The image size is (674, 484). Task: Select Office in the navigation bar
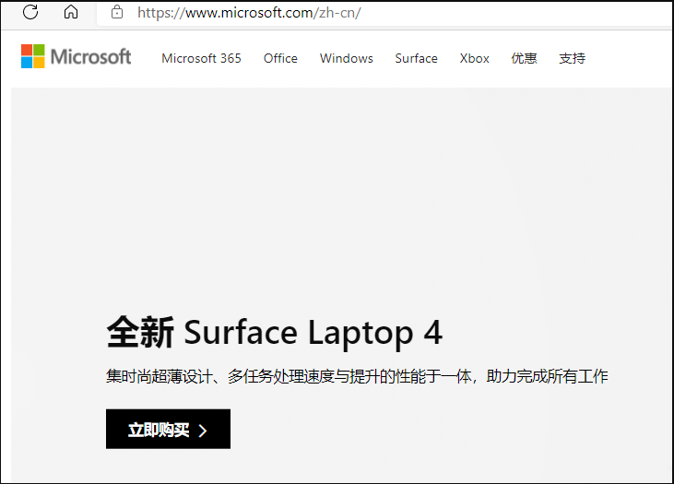pos(280,58)
